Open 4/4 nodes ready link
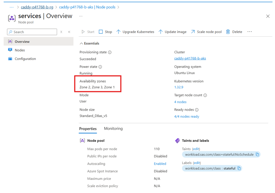Viewport: 275px width, 193px height. pyautogui.click(x=187, y=117)
